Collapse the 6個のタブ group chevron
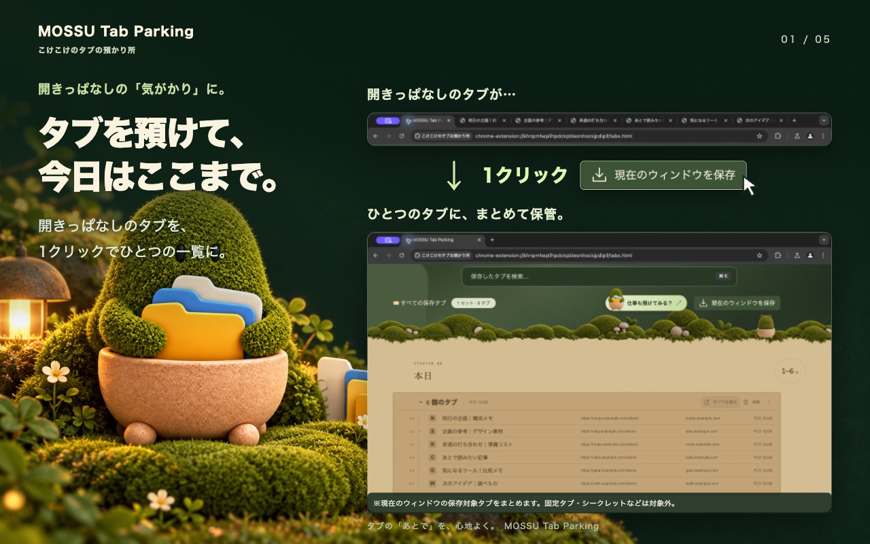The width and height of the screenshot is (870, 544). click(x=420, y=402)
